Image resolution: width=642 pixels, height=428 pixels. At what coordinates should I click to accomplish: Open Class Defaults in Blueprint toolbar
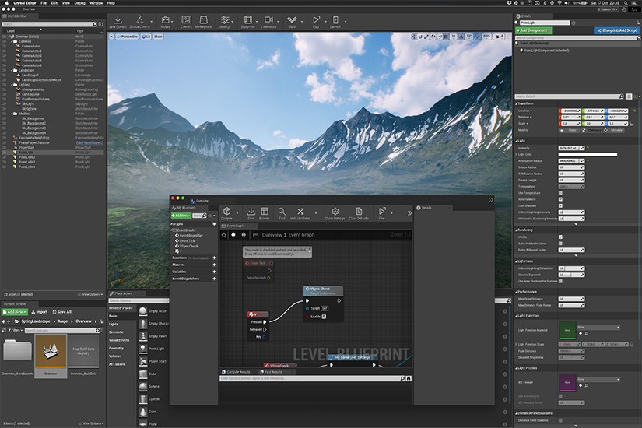click(x=359, y=213)
